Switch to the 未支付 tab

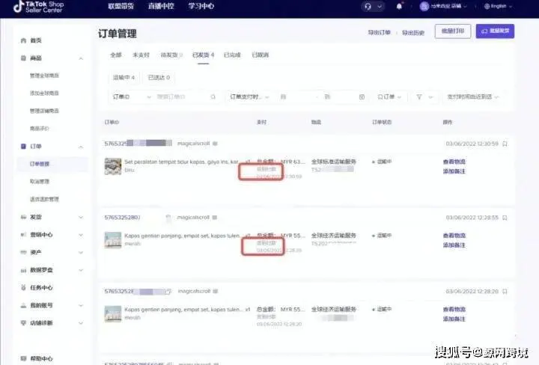tap(141, 55)
